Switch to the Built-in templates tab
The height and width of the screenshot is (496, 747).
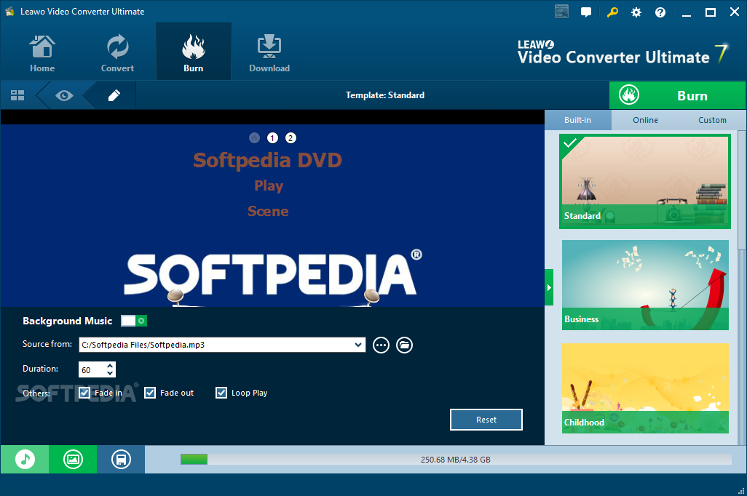coord(577,120)
